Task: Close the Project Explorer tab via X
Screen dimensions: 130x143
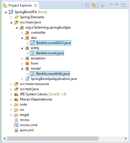Action: click(x=36, y=5)
